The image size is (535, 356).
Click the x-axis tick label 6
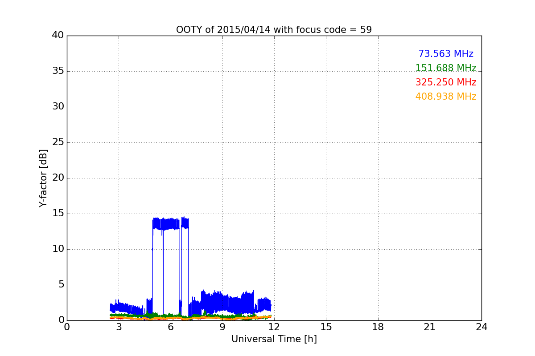click(170, 327)
